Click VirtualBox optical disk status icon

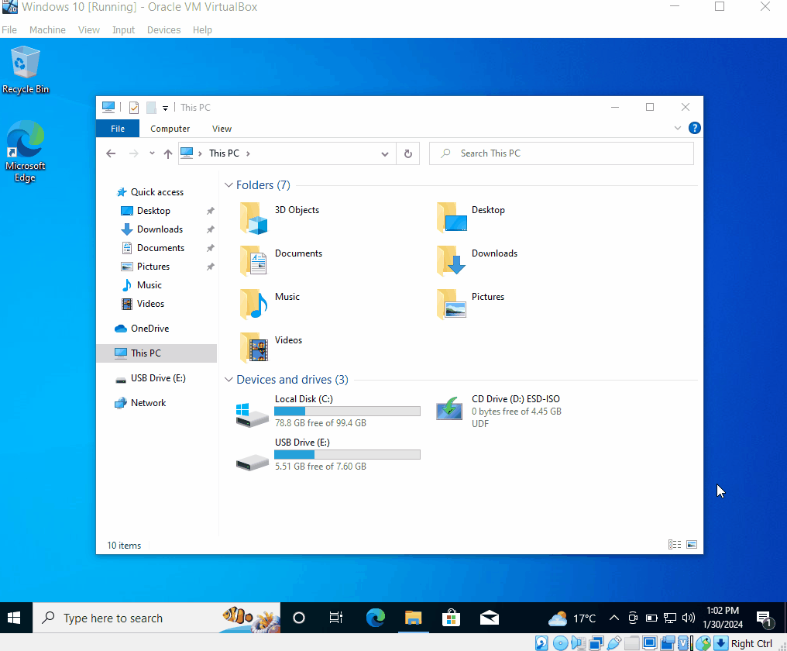pyautogui.click(x=560, y=643)
